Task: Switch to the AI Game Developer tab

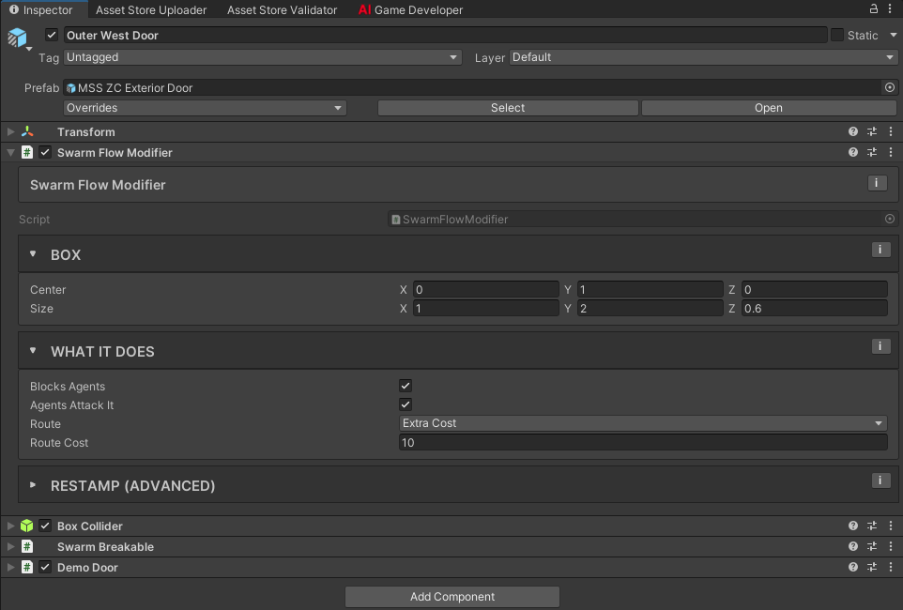Action: coord(410,9)
